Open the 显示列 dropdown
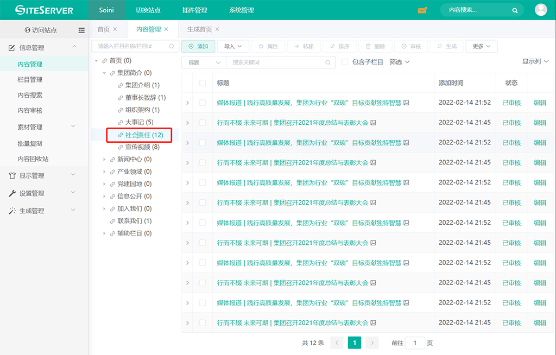Image resolution: width=556 pixels, height=355 pixels. pyautogui.click(x=535, y=62)
